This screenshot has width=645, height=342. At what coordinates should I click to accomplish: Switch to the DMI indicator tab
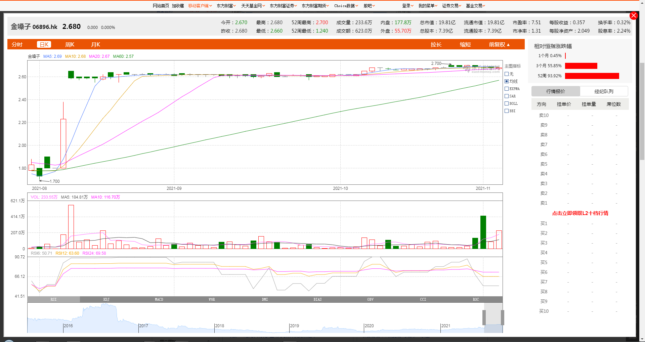(x=265, y=299)
